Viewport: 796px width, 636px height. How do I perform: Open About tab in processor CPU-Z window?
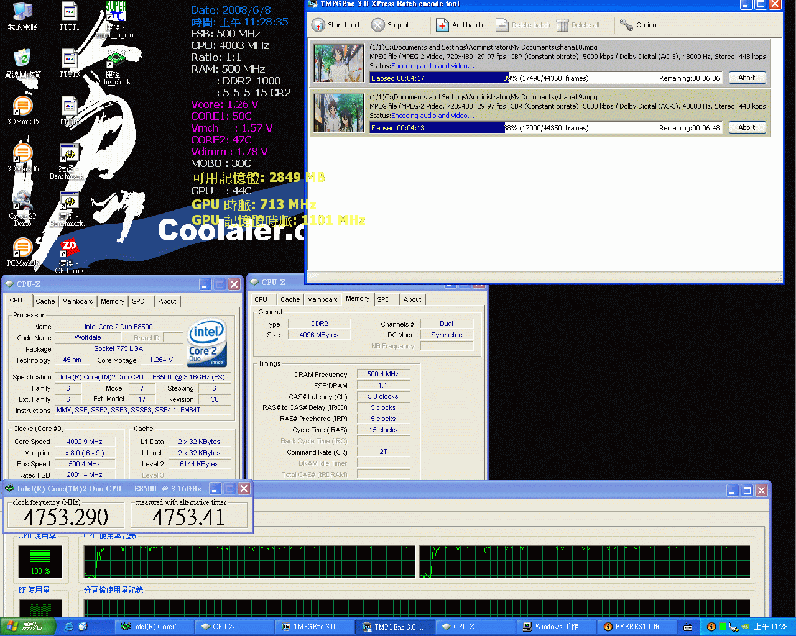167,301
